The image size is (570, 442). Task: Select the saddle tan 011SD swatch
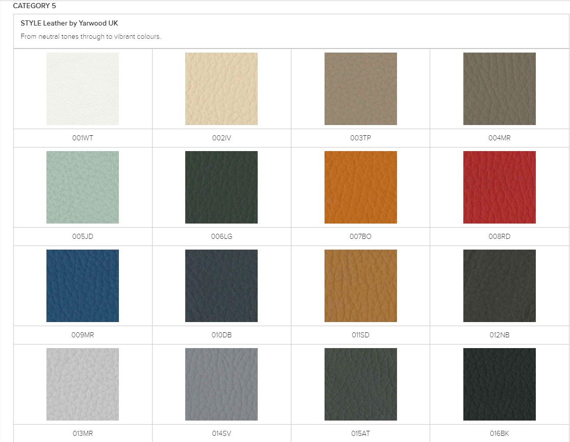pos(360,286)
